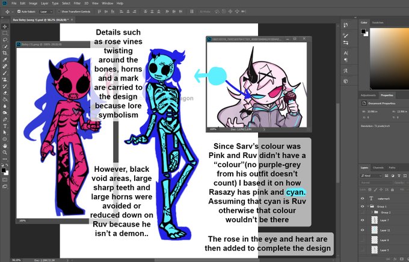The width and height of the screenshot is (409, 262).
Task: Switch to the Channels tab
Action: (x=378, y=168)
